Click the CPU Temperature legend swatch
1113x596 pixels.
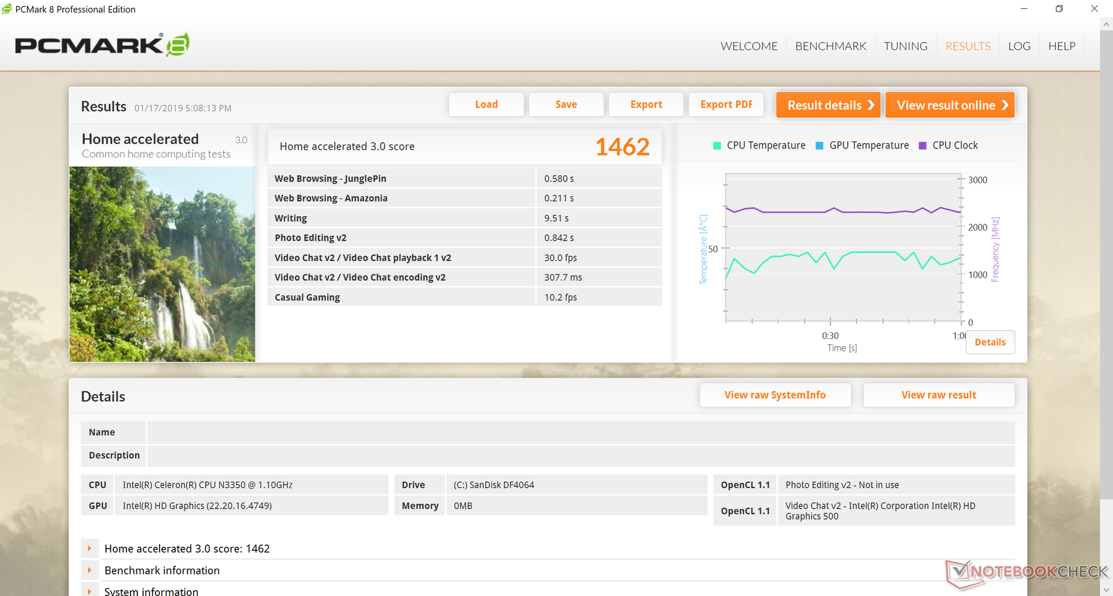point(717,146)
